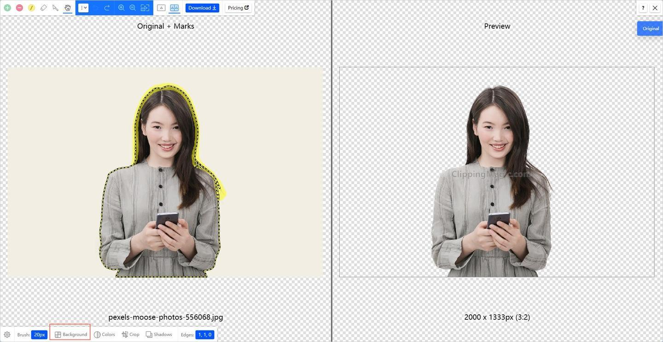Screen dimensions: 663x342
Task: Open the Background options
Action: (x=70, y=335)
